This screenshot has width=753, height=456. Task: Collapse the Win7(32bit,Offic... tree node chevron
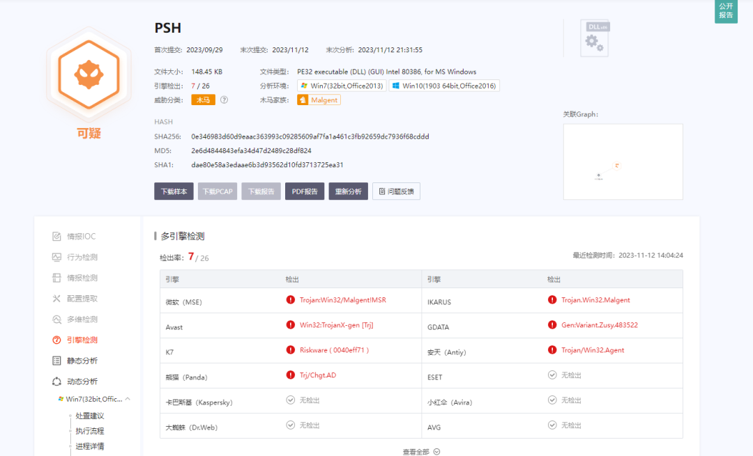click(128, 399)
